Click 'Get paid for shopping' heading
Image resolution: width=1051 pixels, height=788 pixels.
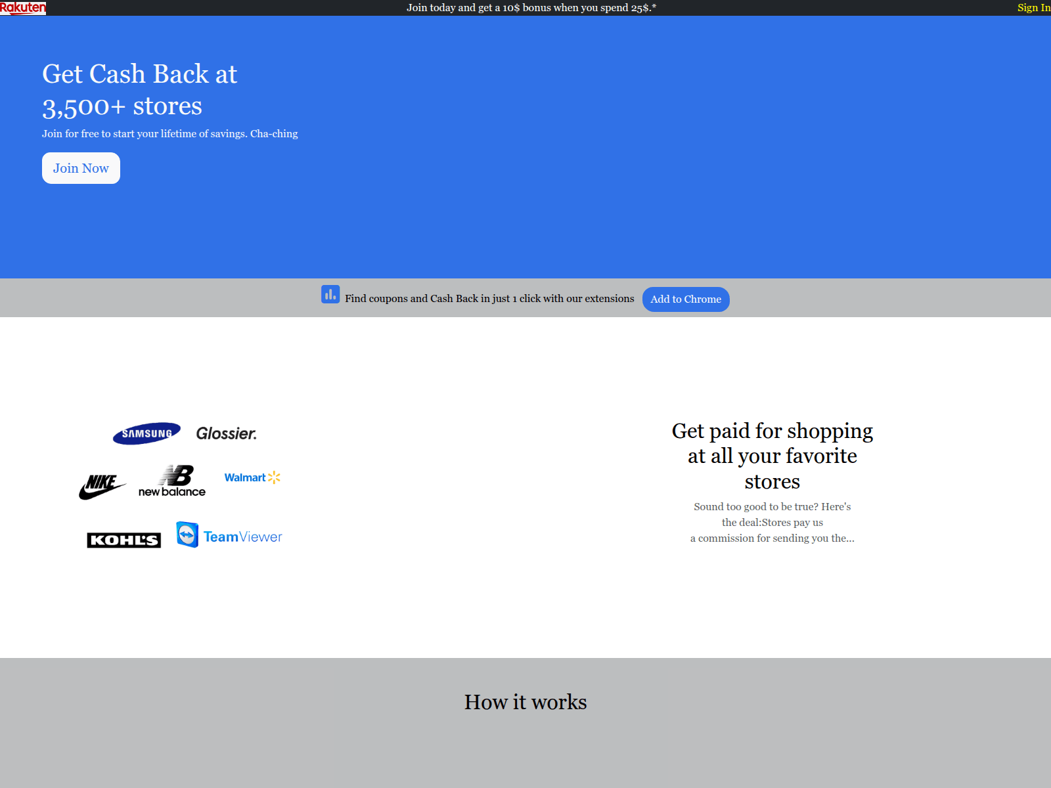pyautogui.click(x=772, y=456)
